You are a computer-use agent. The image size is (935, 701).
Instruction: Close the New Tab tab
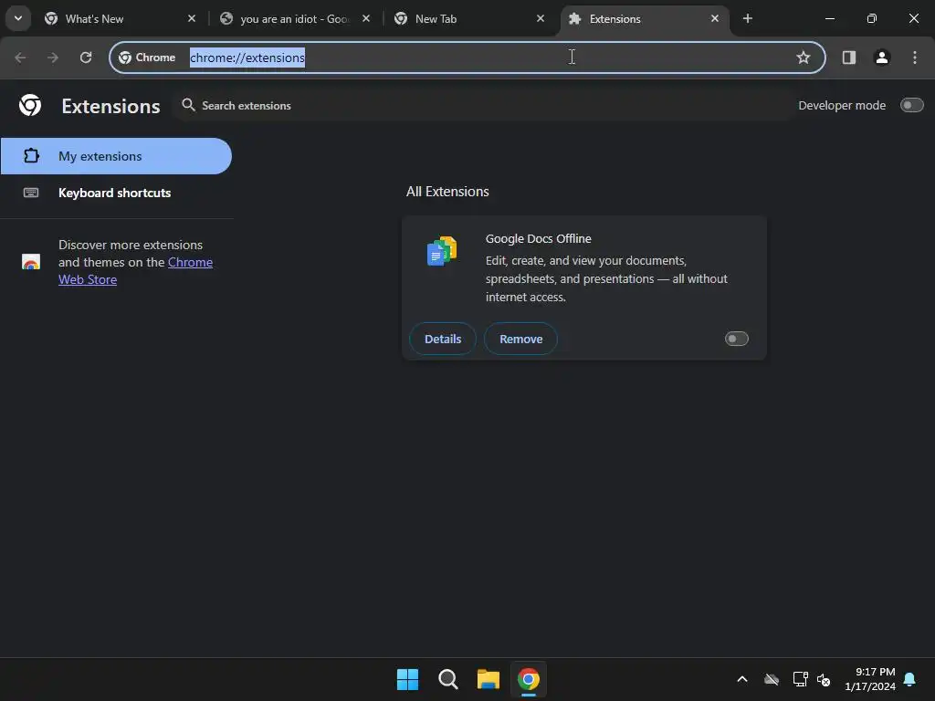pyautogui.click(x=541, y=18)
